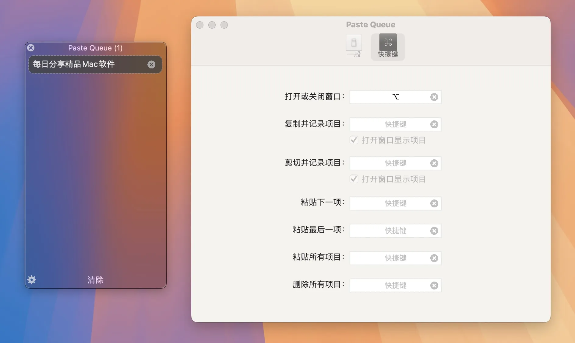Record shortcut for 粘贴下一项 field
Image resolution: width=575 pixels, height=343 pixels.
point(395,203)
